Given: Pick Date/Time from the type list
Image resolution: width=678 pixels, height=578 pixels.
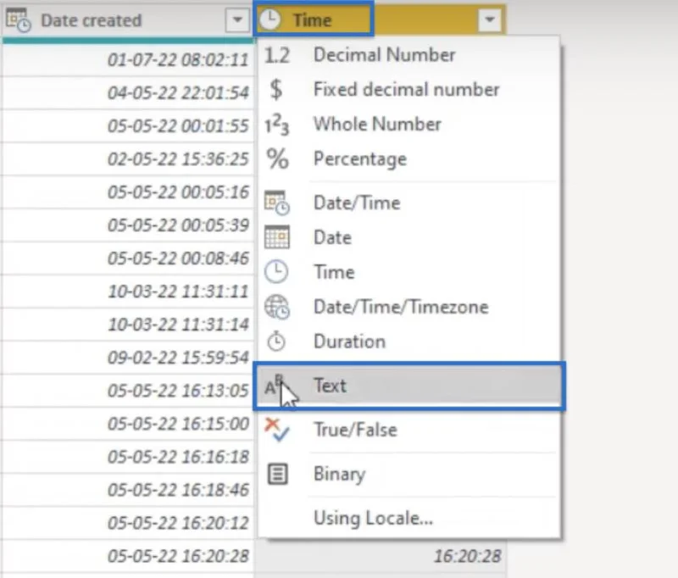Looking at the screenshot, I should coord(409,203).
